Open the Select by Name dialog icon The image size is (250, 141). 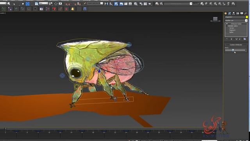pyautogui.click(x=9, y=4)
